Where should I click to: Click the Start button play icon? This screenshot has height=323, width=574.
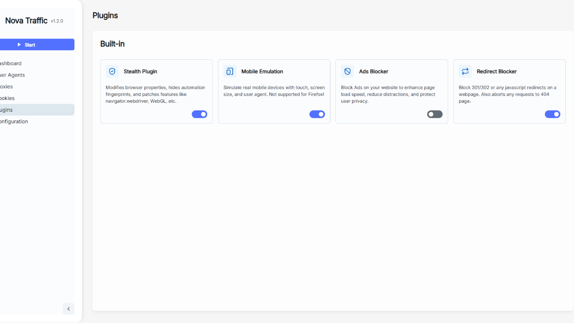click(19, 44)
